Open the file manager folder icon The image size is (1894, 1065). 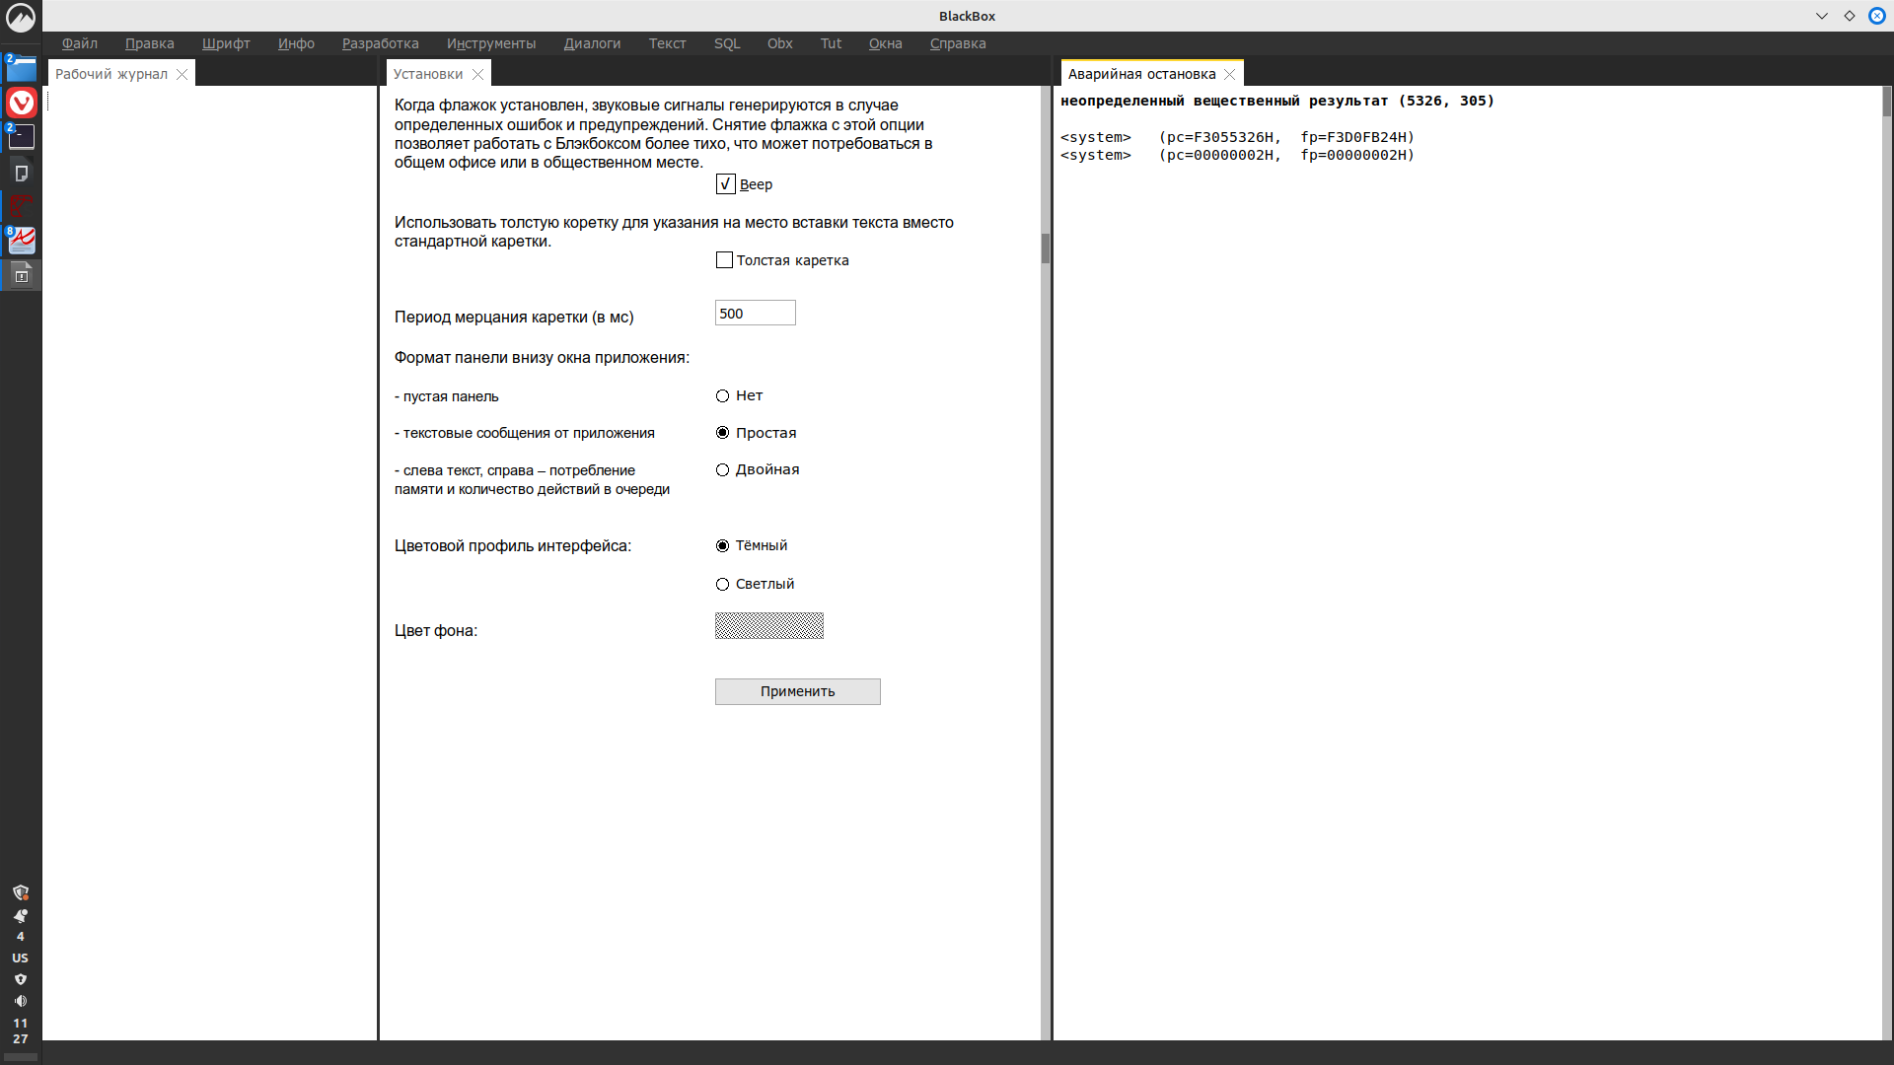(21, 69)
